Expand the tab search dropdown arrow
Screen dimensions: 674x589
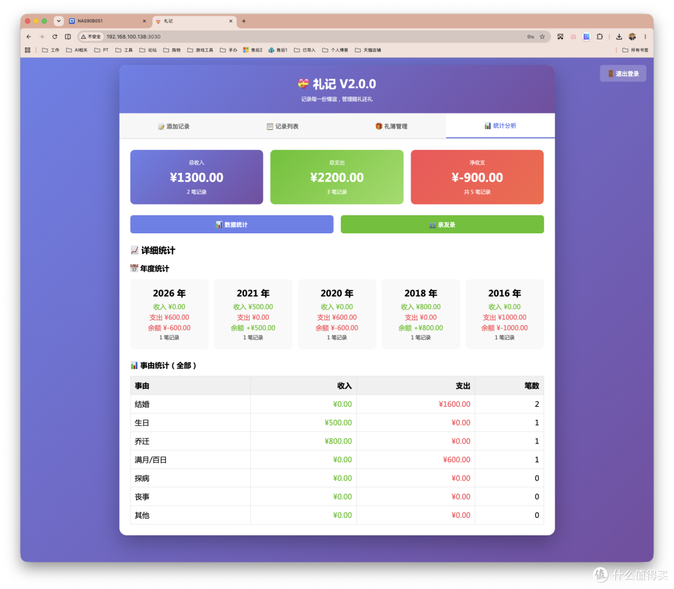(x=59, y=21)
